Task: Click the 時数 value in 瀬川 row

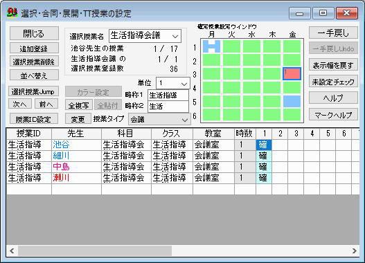Action: point(245,178)
